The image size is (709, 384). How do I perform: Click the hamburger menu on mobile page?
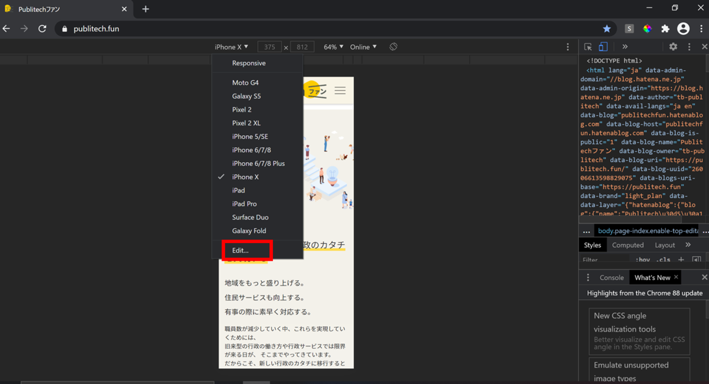pyautogui.click(x=340, y=91)
